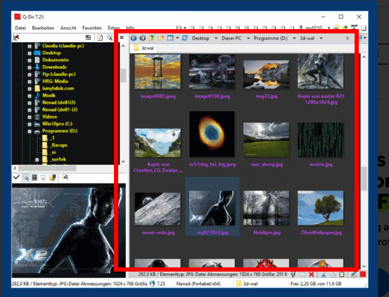The width and height of the screenshot is (389, 297).
Task: Open dropdown arrow after Dieser PC breadcrumb
Action: click(248, 38)
